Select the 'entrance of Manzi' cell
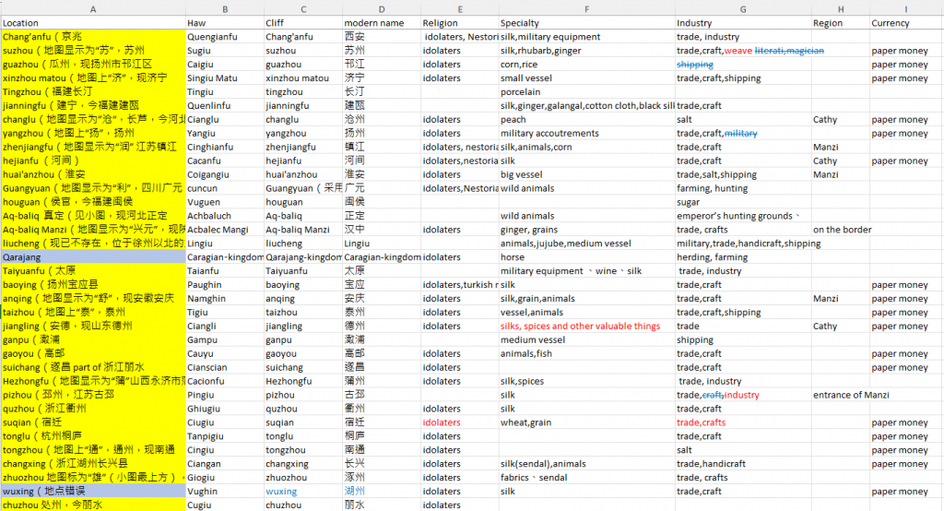This screenshot has width=944, height=511. click(x=841, y=395)
